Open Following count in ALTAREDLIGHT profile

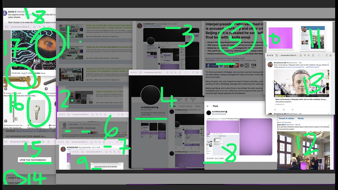tap(179, 100)
